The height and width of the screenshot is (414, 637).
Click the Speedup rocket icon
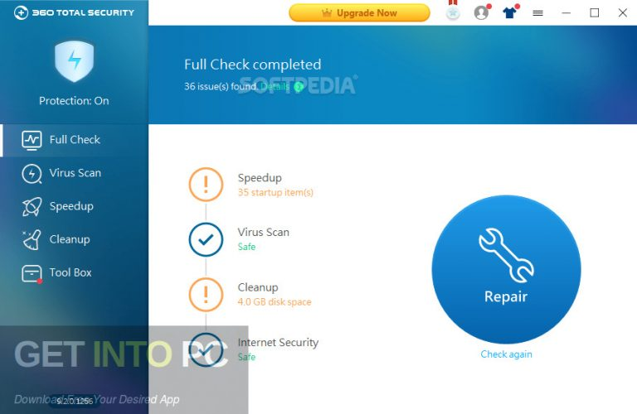pyautogui.click(x=32, y=207)
